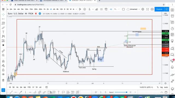Expand the timeframe list dropdown
The height and width of the screenshot is (98, 175).
click(x=76, y=9)
